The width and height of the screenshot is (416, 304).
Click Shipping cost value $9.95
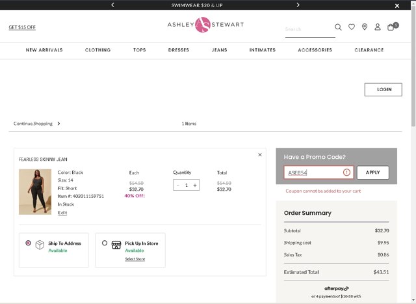383,243
